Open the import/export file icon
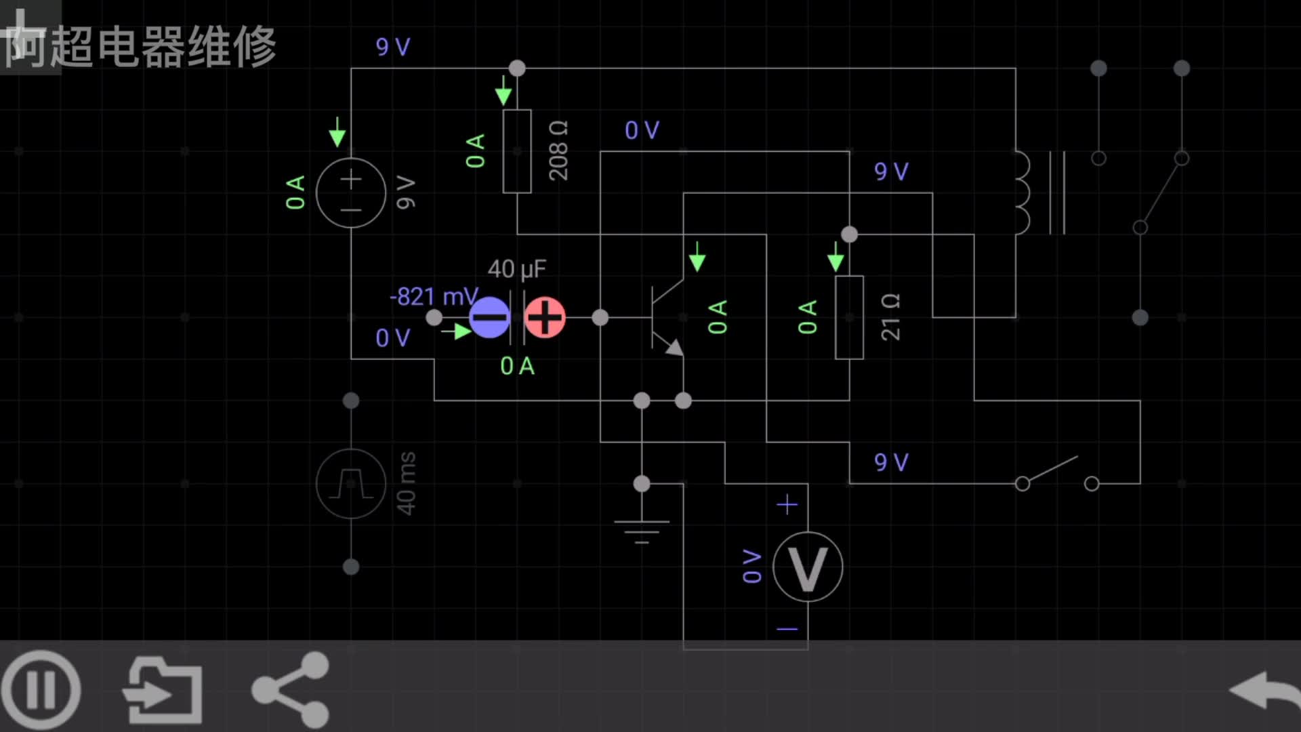The height and width of the screenshot is (732, 1301). 163,689
